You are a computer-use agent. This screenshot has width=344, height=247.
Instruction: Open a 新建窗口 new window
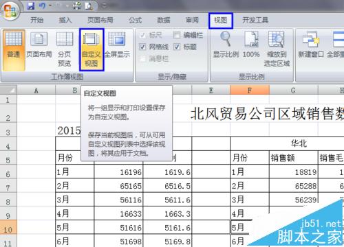point(311,45)
